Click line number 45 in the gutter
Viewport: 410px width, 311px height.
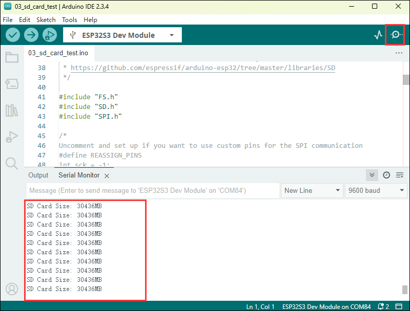(42, 136)
